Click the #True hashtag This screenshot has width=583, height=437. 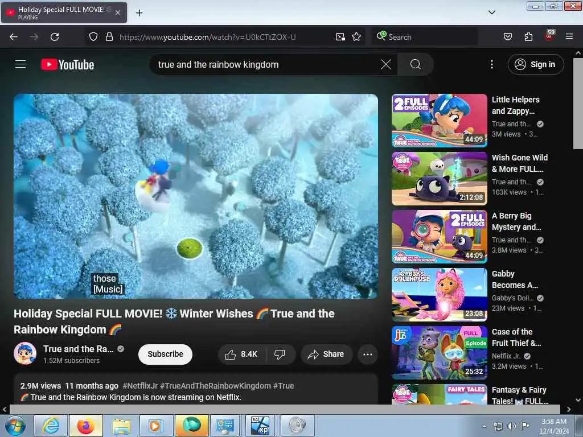coord(284,386)
